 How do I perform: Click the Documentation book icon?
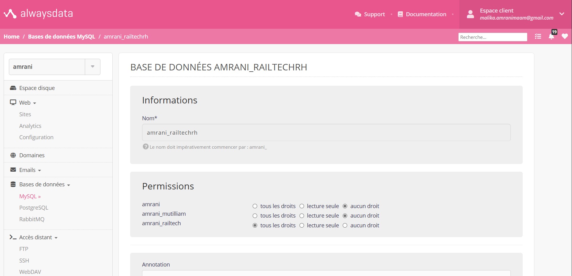400,14
